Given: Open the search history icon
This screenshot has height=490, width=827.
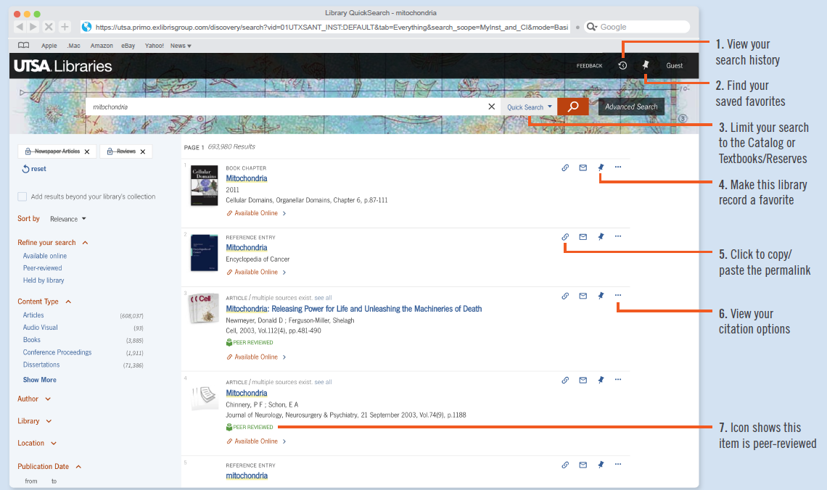Looking at the screenshot, I should pos(622,66).
